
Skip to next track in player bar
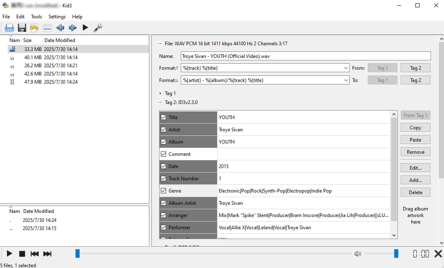click(x=47, y=254)
